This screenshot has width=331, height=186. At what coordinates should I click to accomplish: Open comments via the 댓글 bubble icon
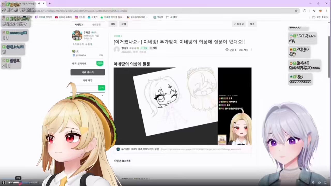click(x=227, y=50)
